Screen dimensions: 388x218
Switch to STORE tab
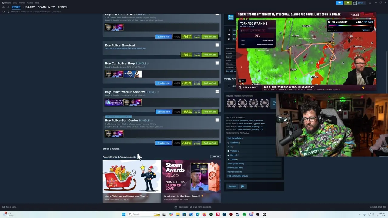click(x=16, y=7)
